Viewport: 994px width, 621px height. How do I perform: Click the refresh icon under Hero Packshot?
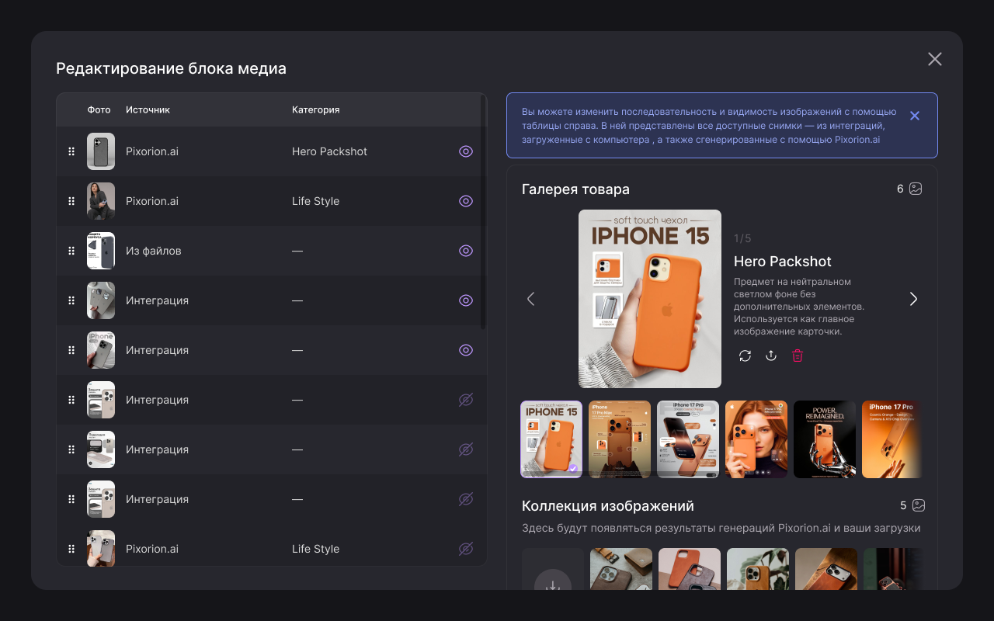(x=745, y=356)
